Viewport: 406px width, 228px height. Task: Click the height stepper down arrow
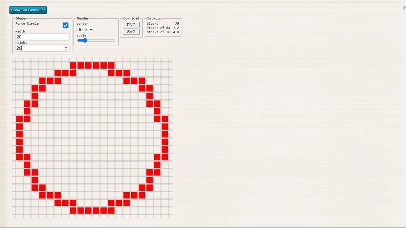[66, 49]
